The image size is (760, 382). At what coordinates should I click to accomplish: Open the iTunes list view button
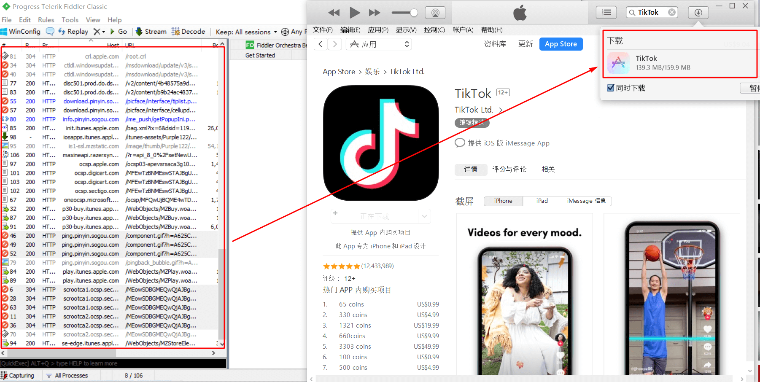point(606,13)
